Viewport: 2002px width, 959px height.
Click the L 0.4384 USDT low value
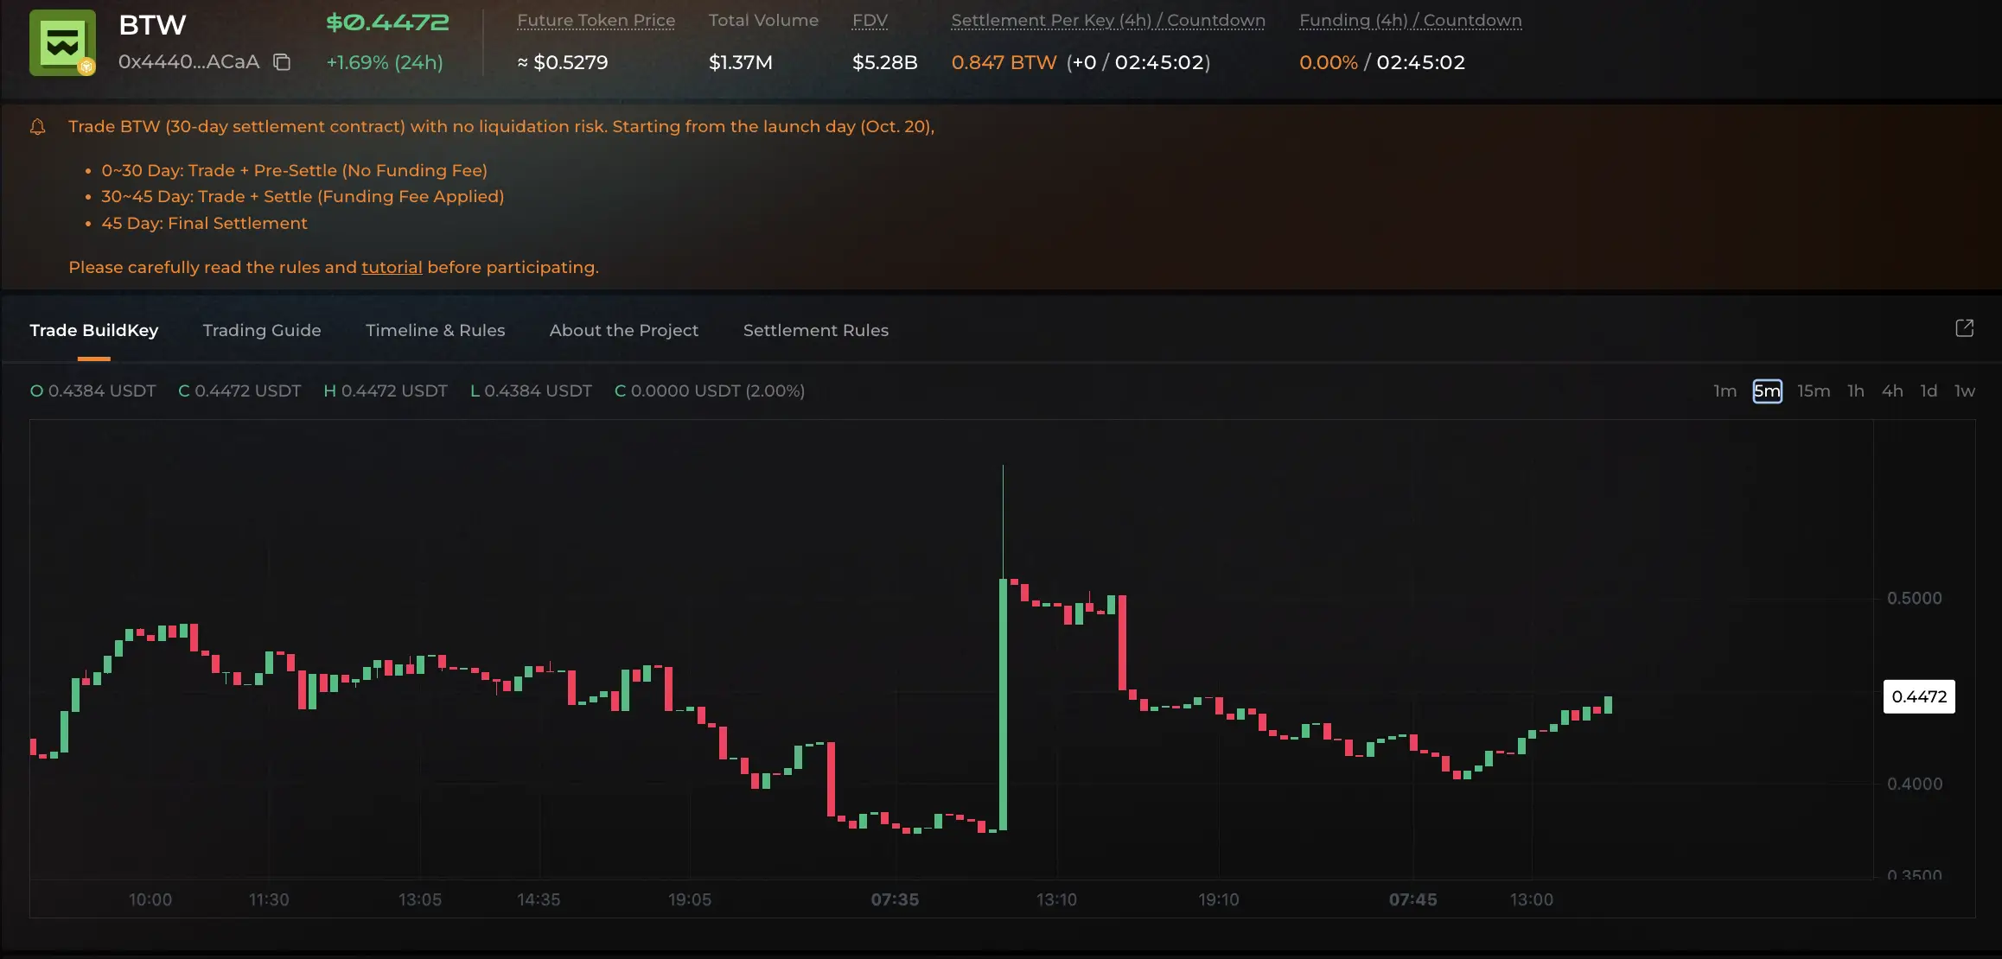(531, 391)
